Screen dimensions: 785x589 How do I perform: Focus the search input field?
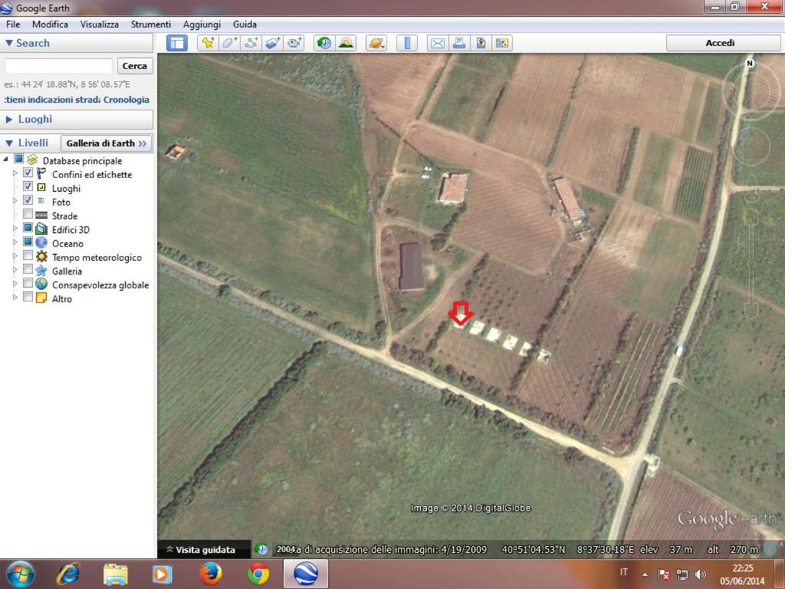click(58, 66)
